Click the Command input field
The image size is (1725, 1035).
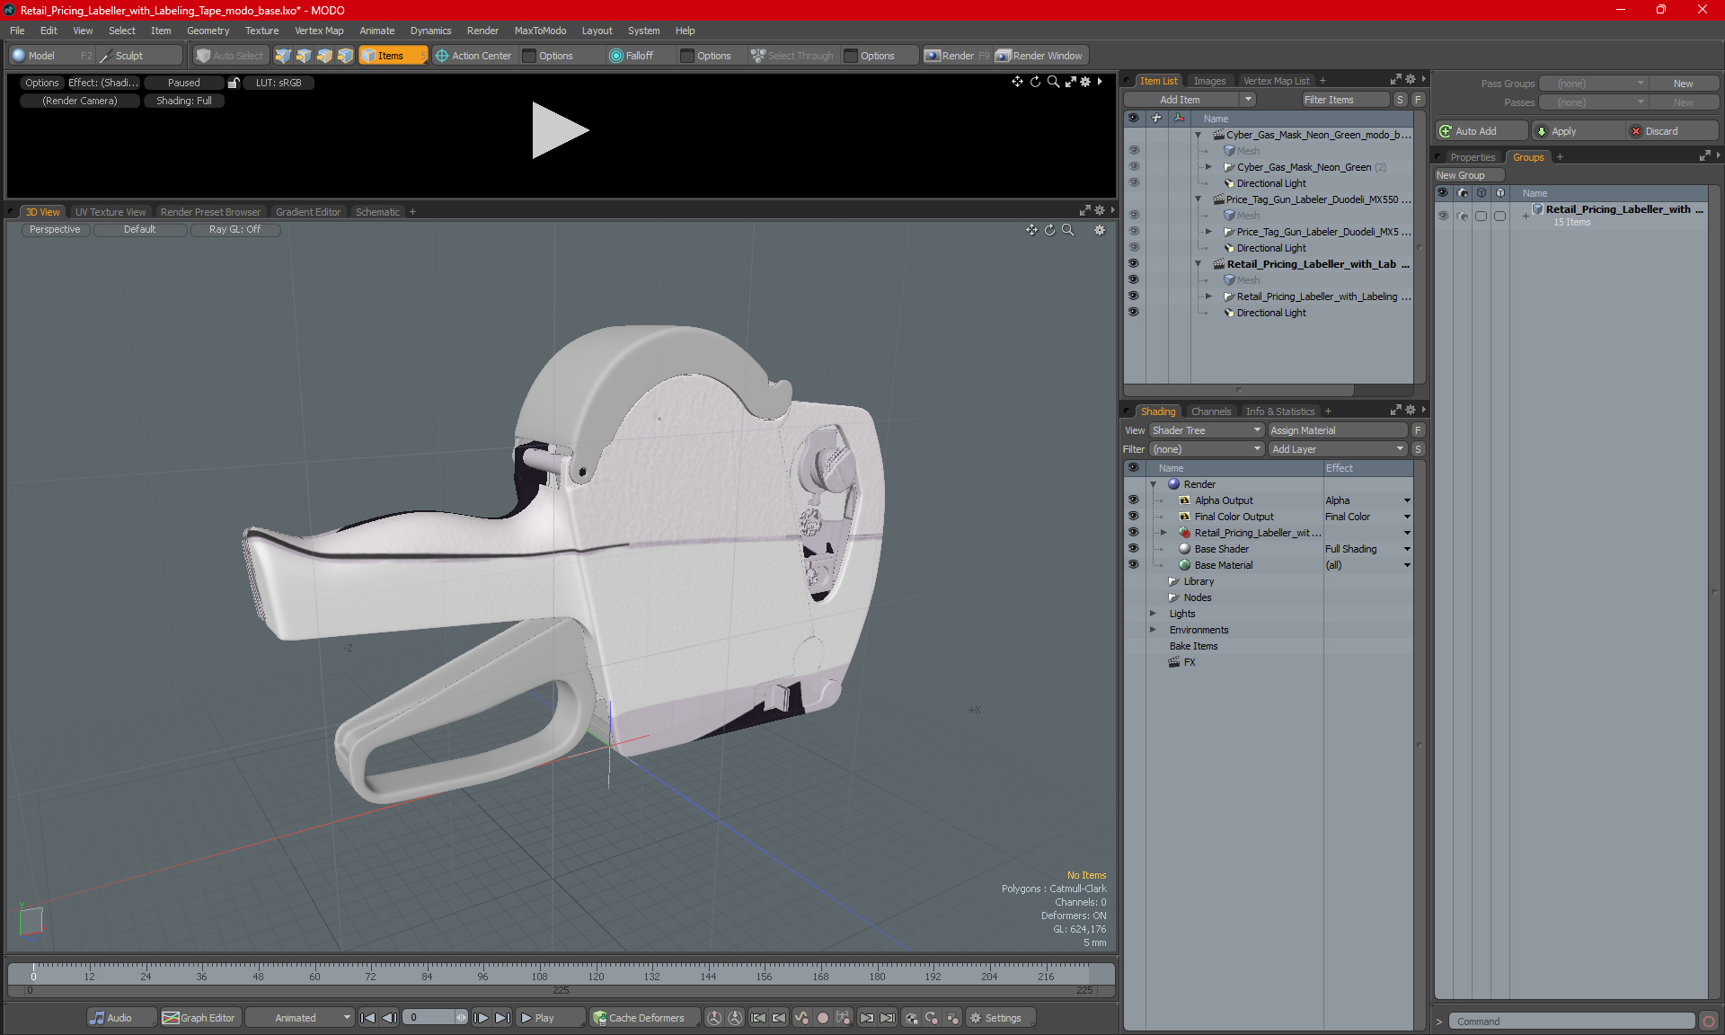coord(1572,1022)
